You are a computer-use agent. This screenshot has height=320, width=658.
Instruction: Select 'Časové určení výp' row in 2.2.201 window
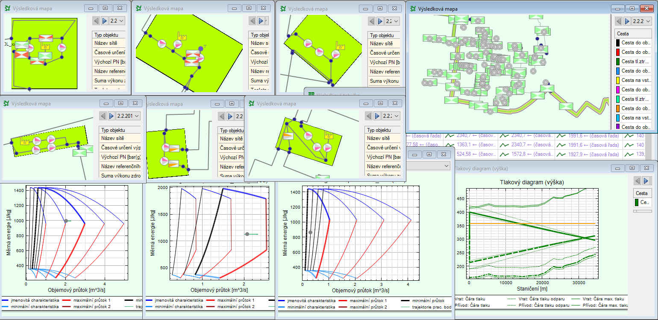[120, 148]
